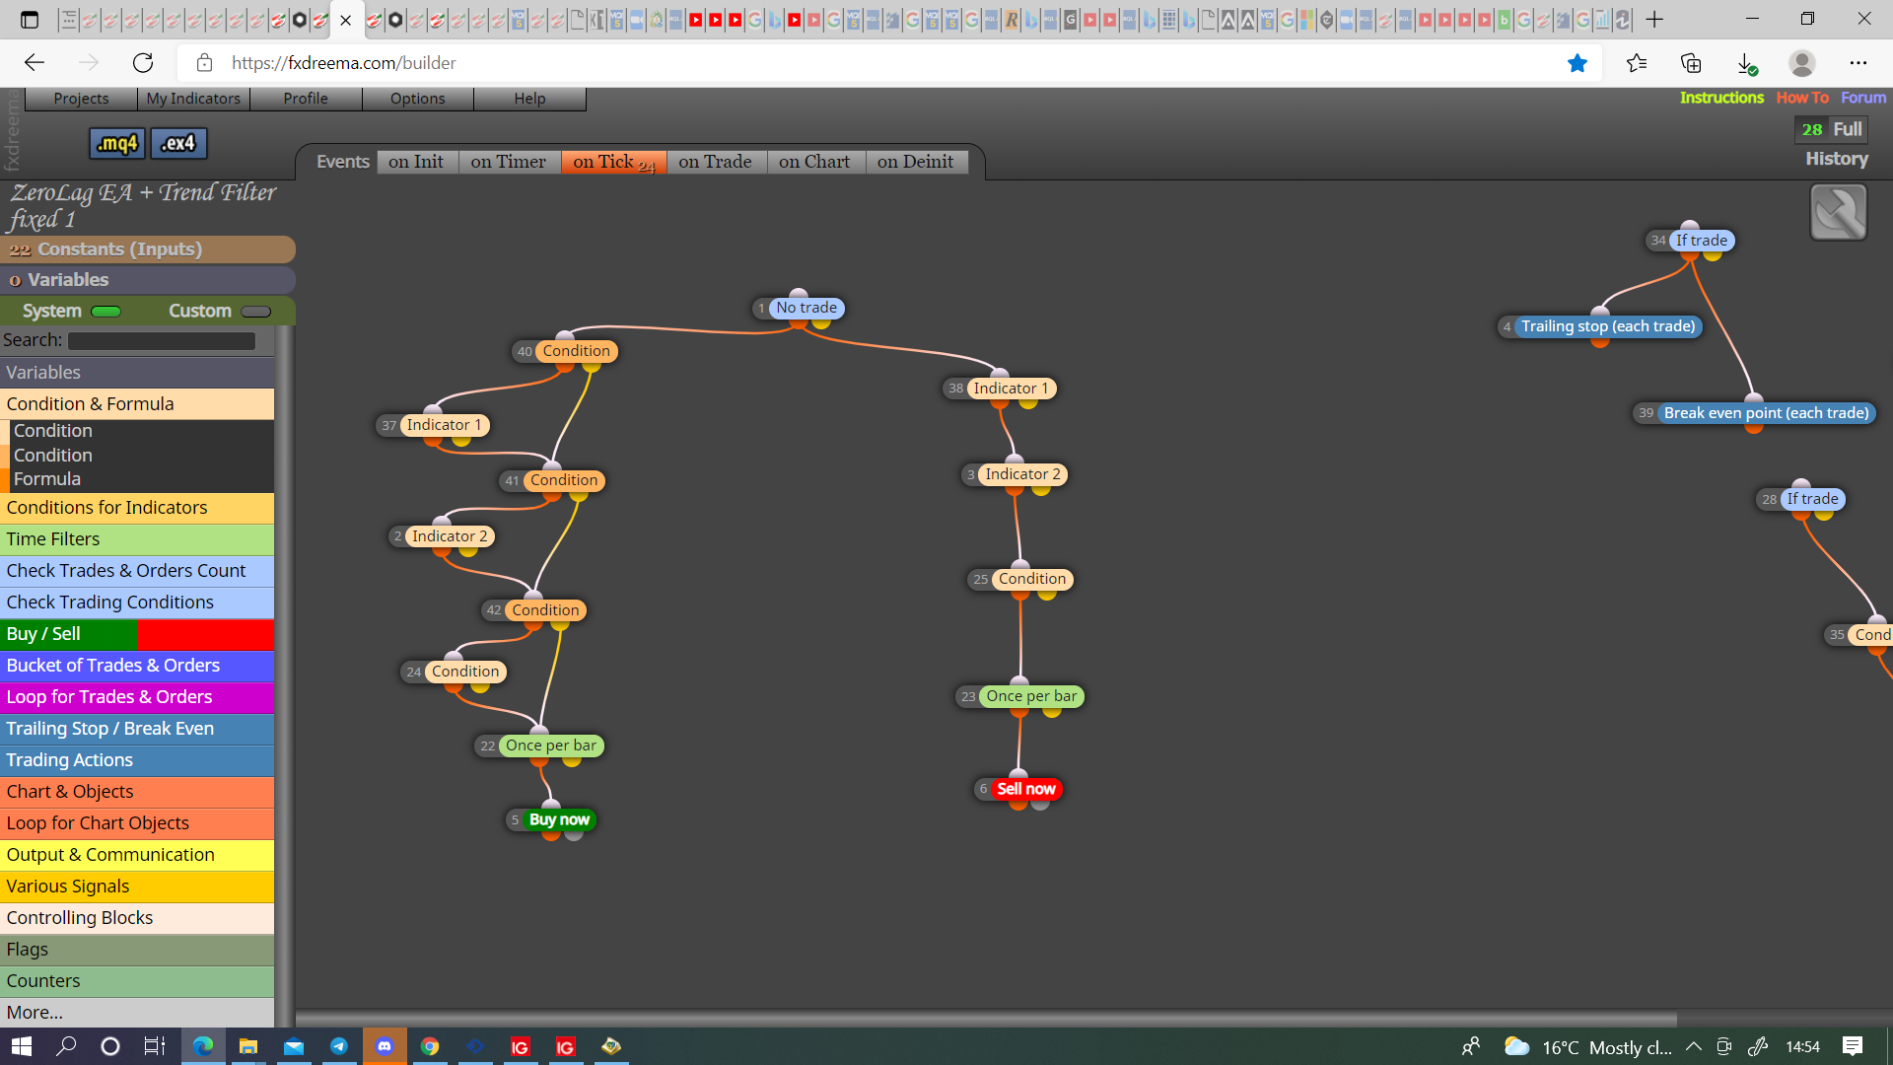
Task: Expand Buy / Sell category
Action: click(137, 634)
